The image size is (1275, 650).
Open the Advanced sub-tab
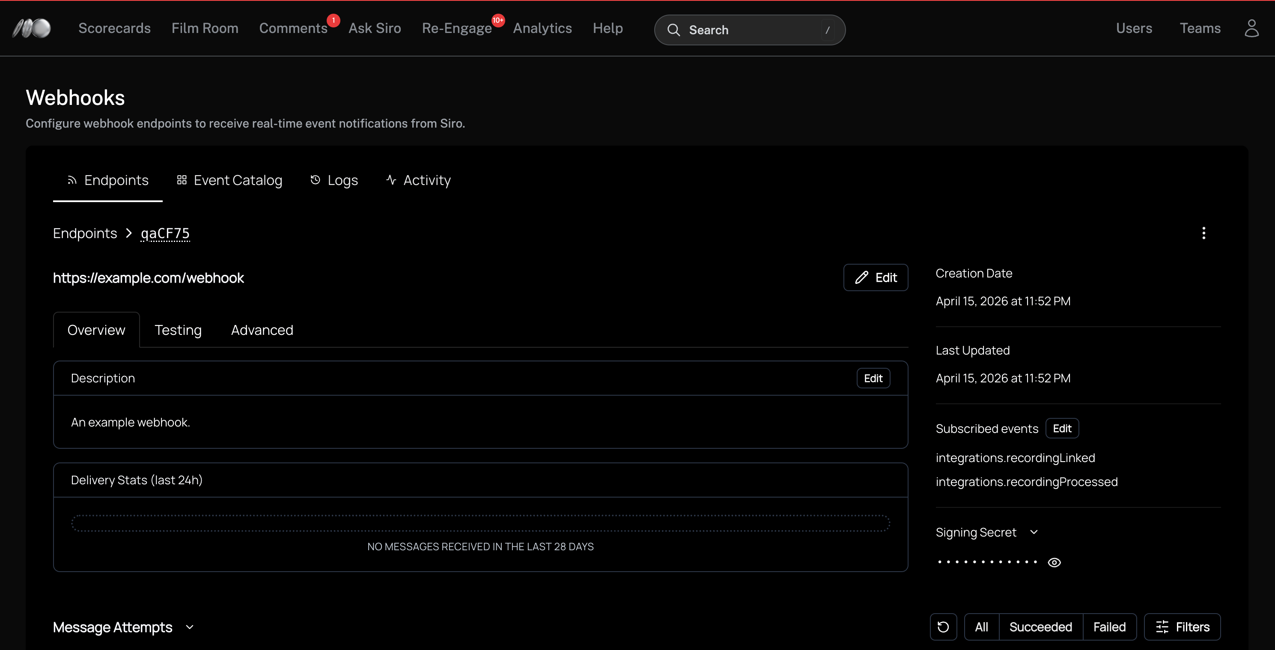point(262,330)
